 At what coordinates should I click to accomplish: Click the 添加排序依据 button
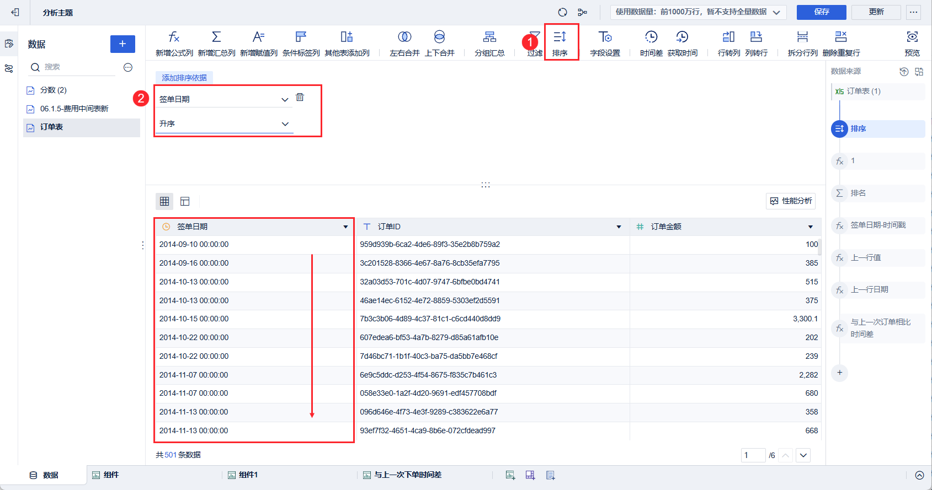pos(184,78)
